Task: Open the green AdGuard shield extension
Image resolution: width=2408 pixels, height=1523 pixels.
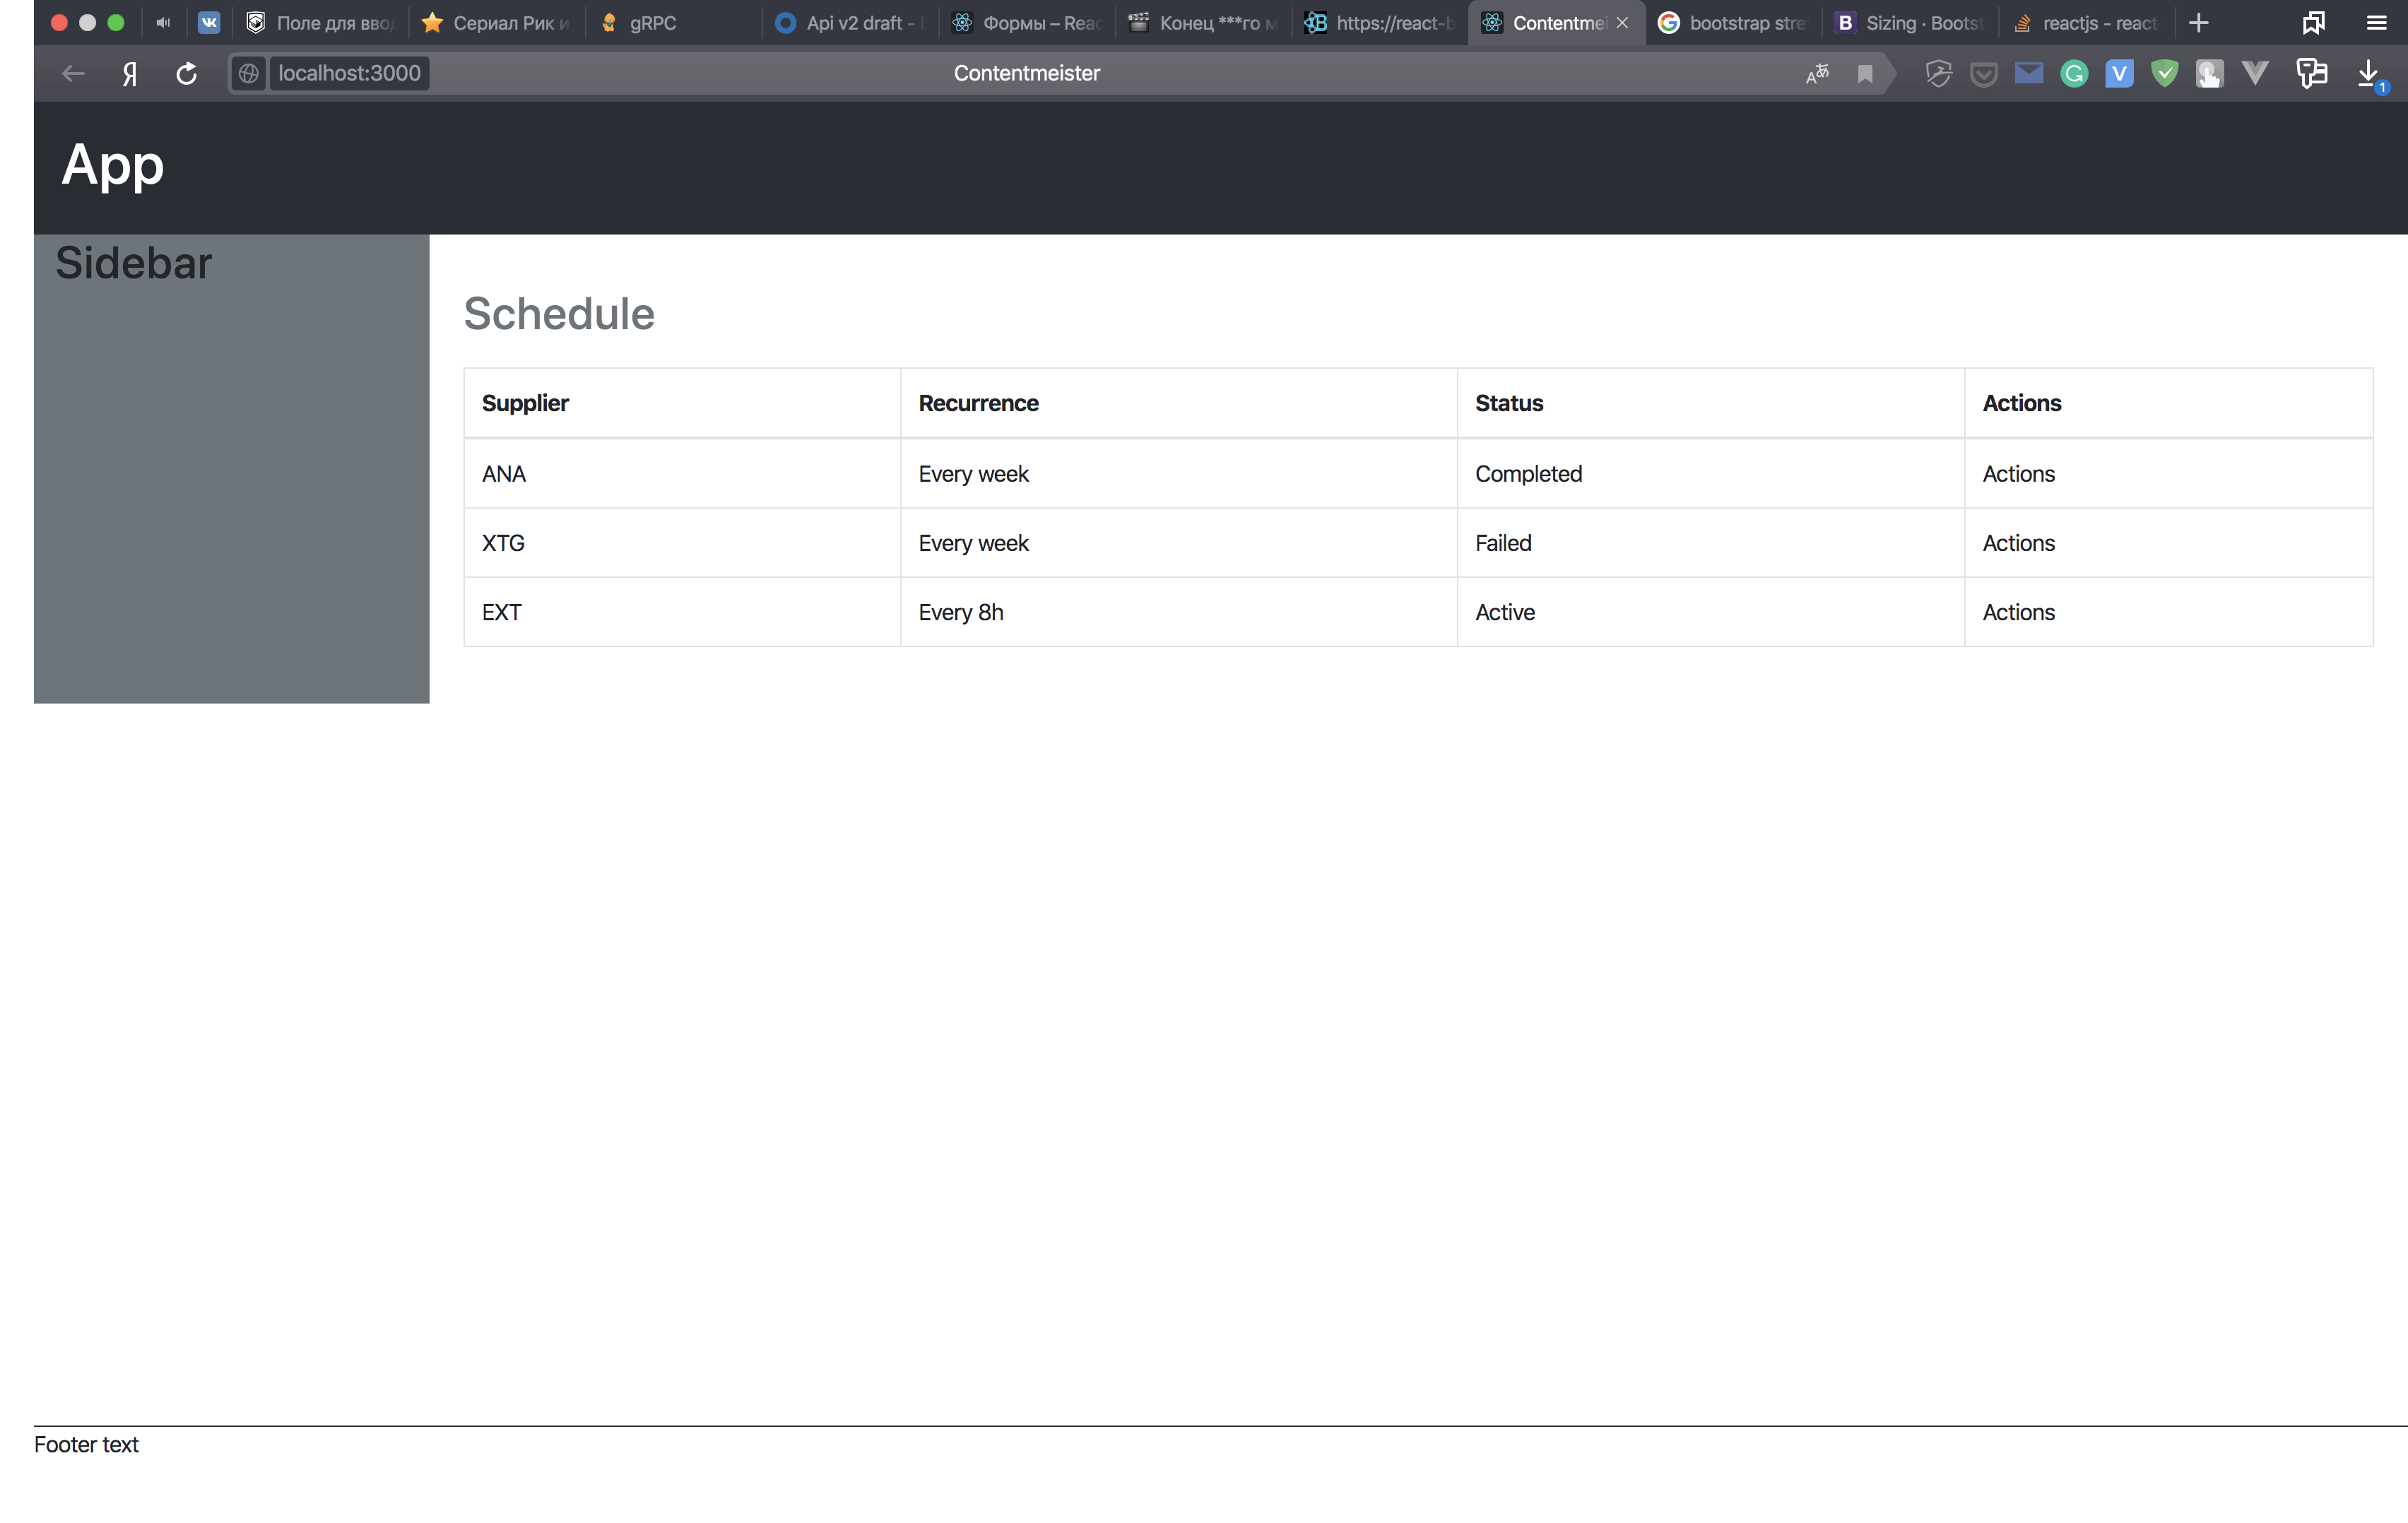Action: click(2164, 73)
